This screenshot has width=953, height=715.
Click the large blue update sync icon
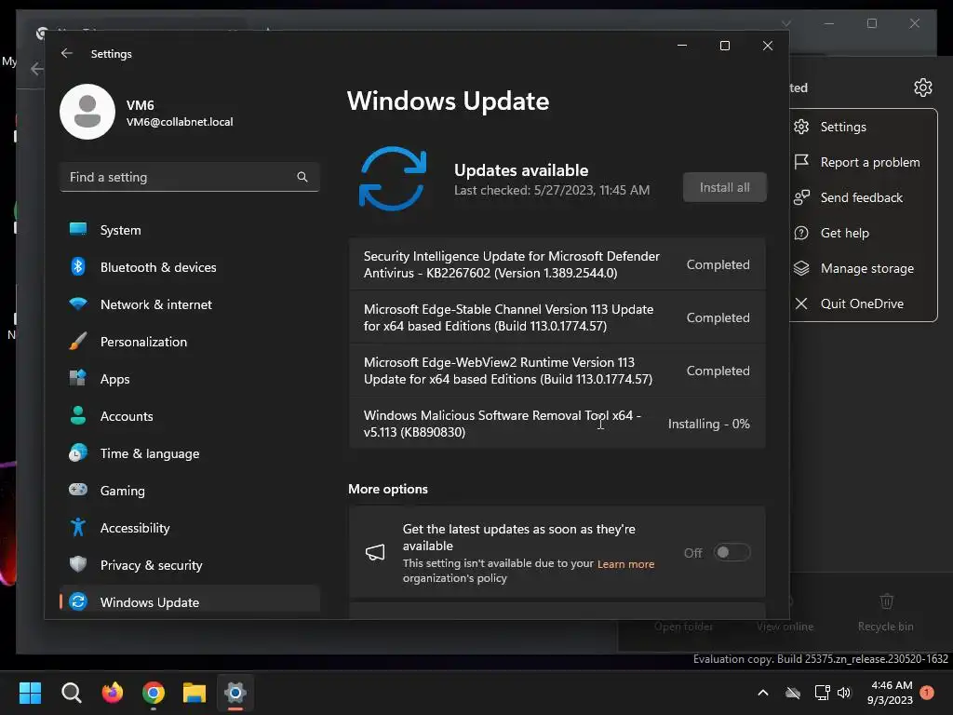(393, 179)
